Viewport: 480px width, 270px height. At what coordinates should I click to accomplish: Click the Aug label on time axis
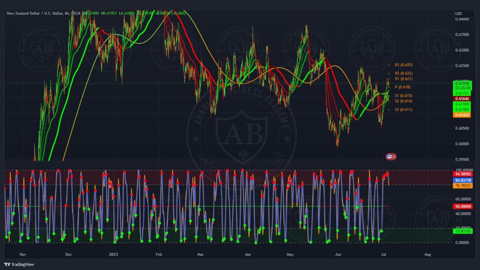click(x=428, y=255)
